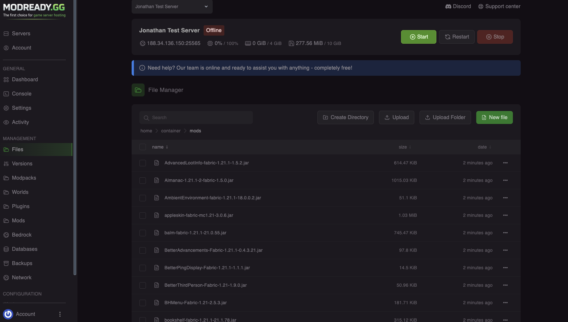Screen dimensions: 568x322
Task: Select the checkbox for balm-fabric-1.21.1-21.0.55.jar
Action: tap(143, 232)
